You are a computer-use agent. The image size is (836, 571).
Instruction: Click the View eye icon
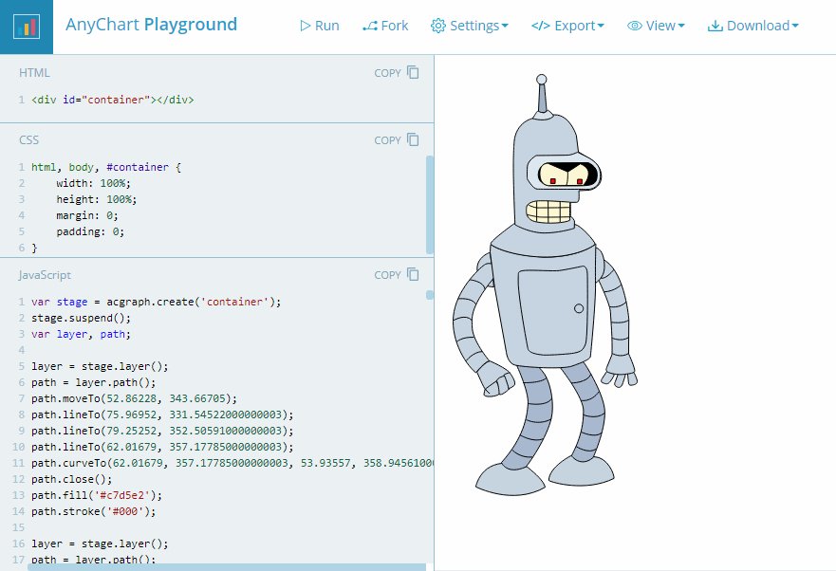click(635, 26)
